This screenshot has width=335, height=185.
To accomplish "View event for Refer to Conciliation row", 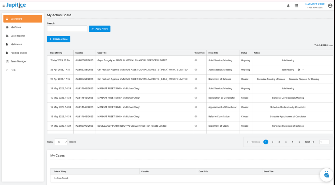I will coord(196,117).
